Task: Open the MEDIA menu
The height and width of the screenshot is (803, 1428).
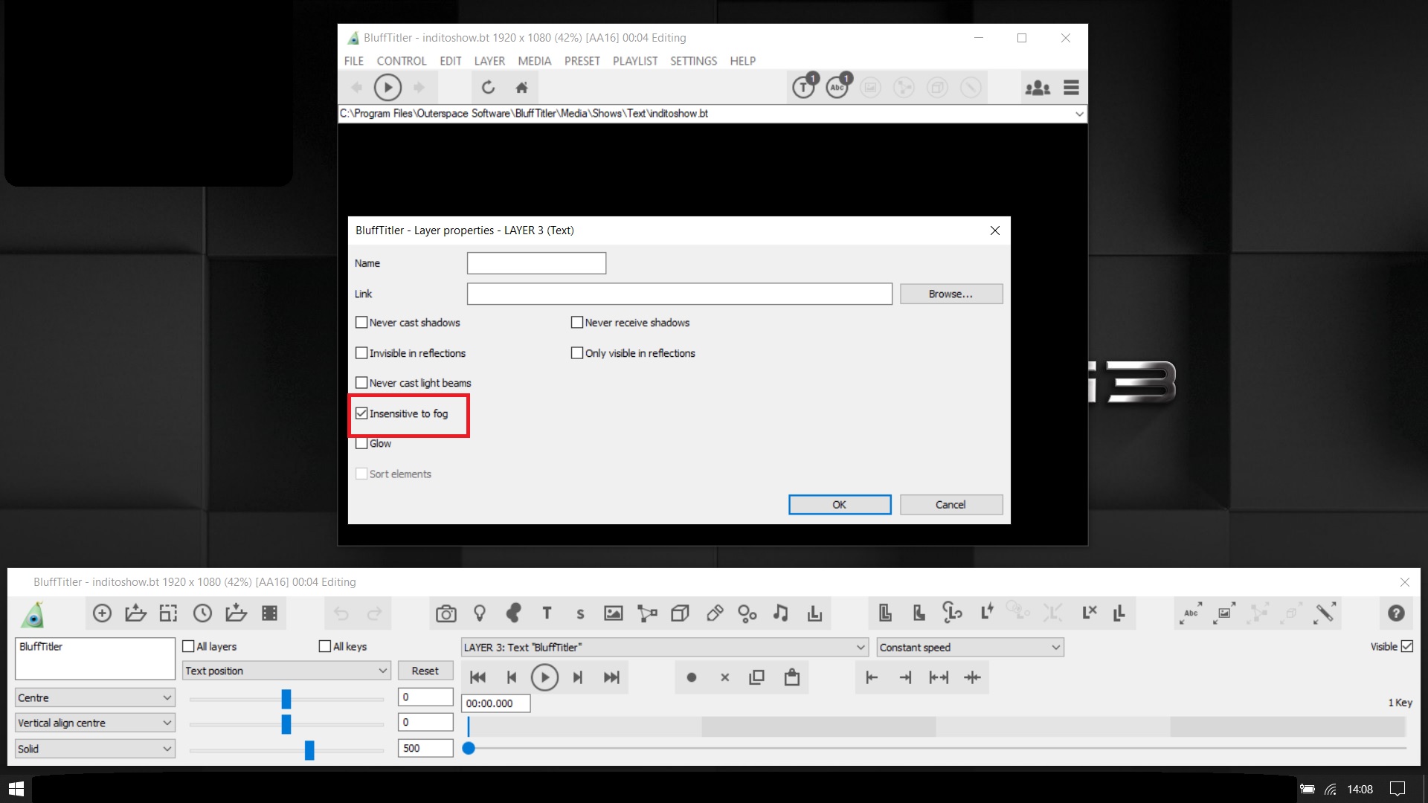Action: (535, 61)
